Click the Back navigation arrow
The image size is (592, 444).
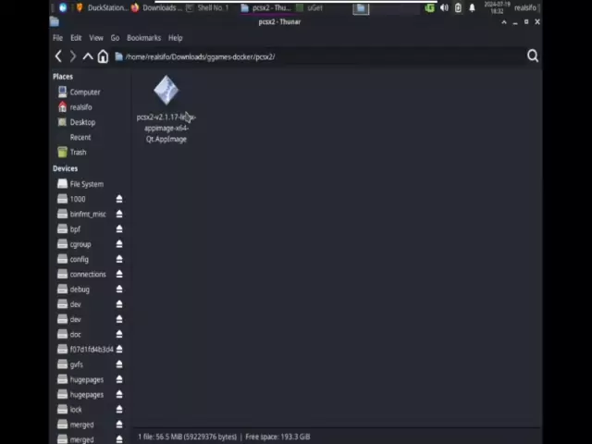click(x=58, y=56)
